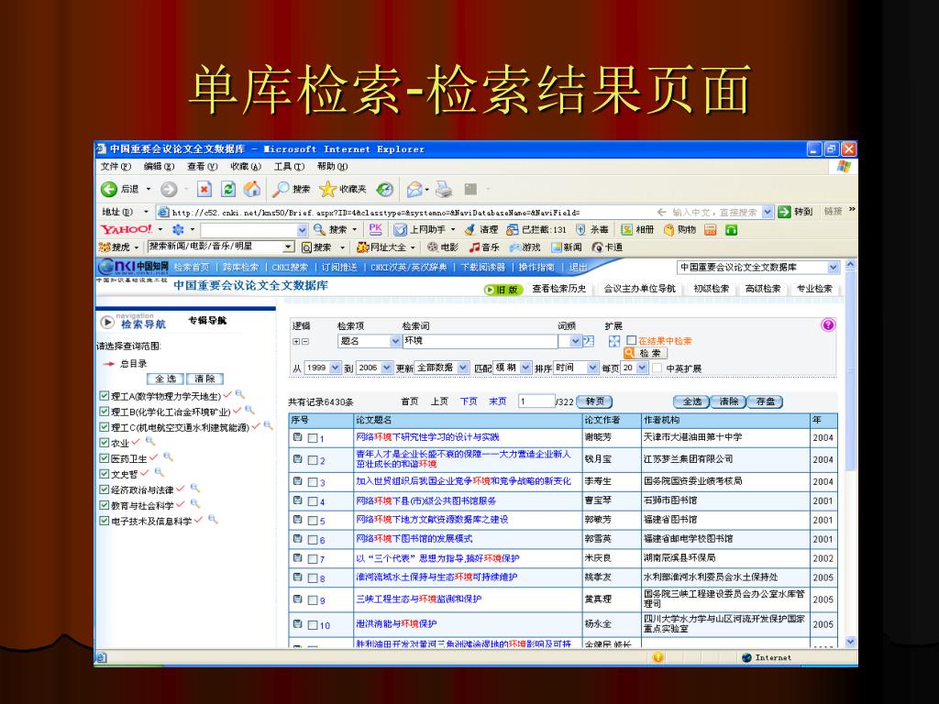Open paper link 网络环境下图书馆的发展模式
Image resolution: width=939 pixels, height=704 pixels.
click(414, 539)
